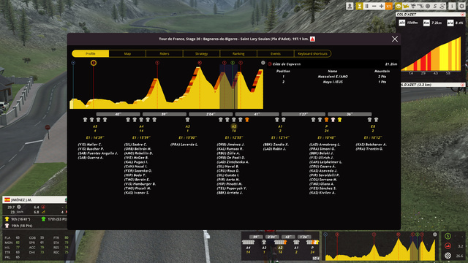The image size is (468, 263).
Task: Click rider Laverde L. in group A3 list
Action: click(x=184, y=145)
